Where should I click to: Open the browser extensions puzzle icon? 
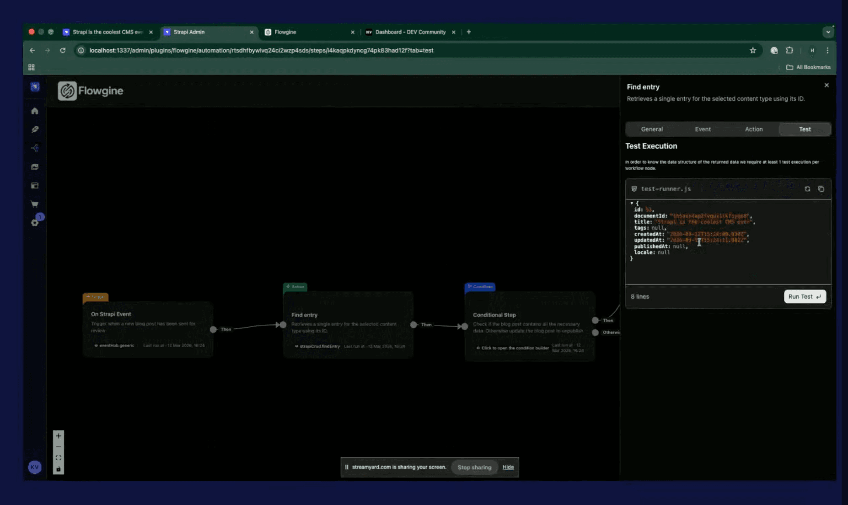789,50
